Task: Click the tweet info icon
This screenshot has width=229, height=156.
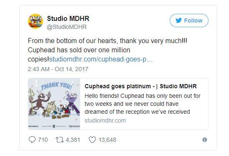Action: click(205, 140)
